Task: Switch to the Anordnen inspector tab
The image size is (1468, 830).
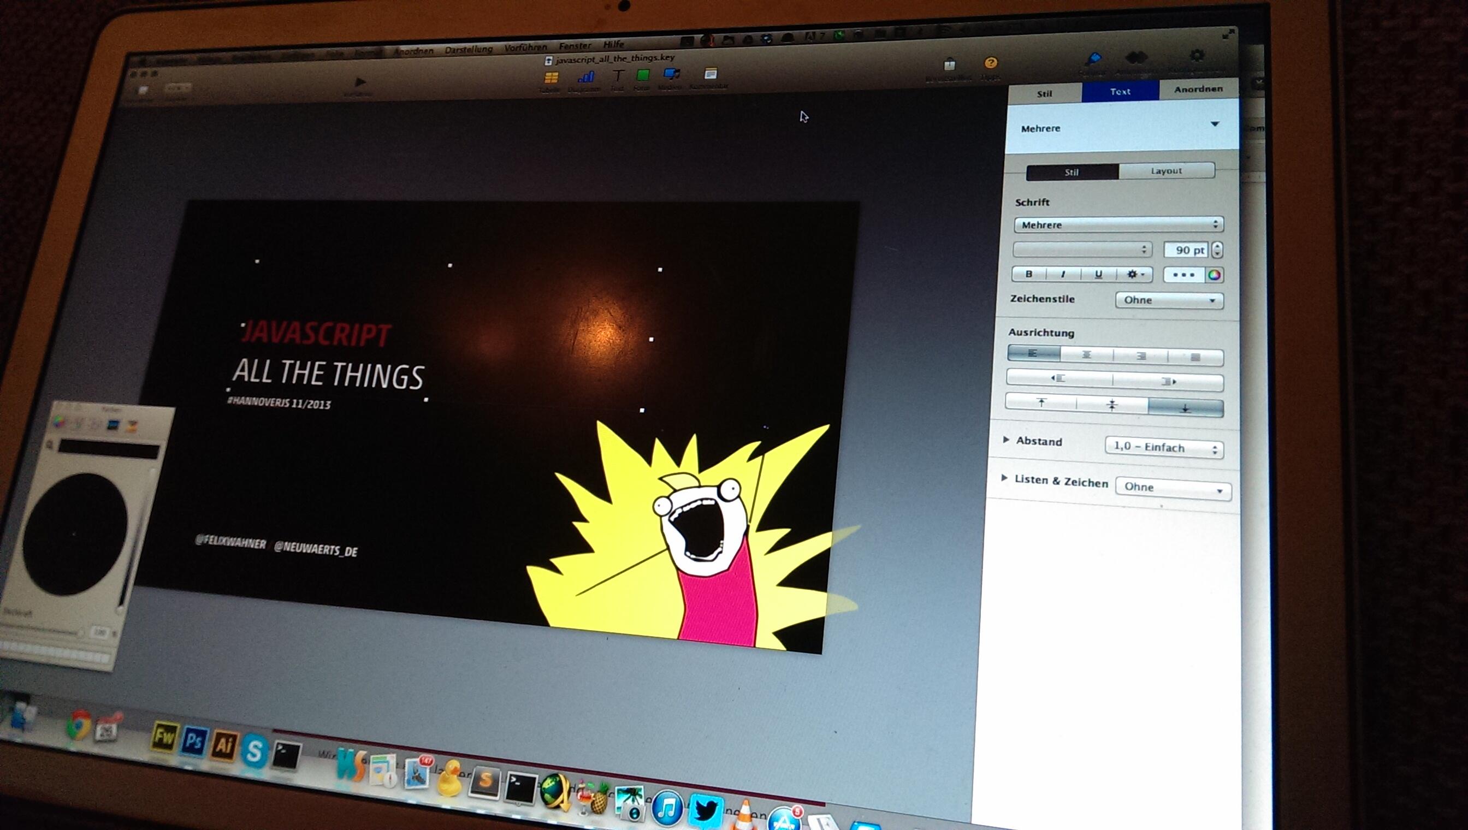Action: 1198,89
